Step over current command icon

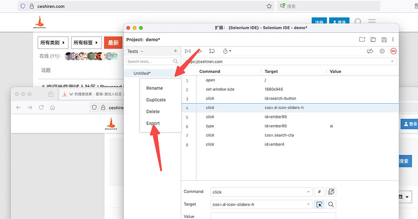212,51
